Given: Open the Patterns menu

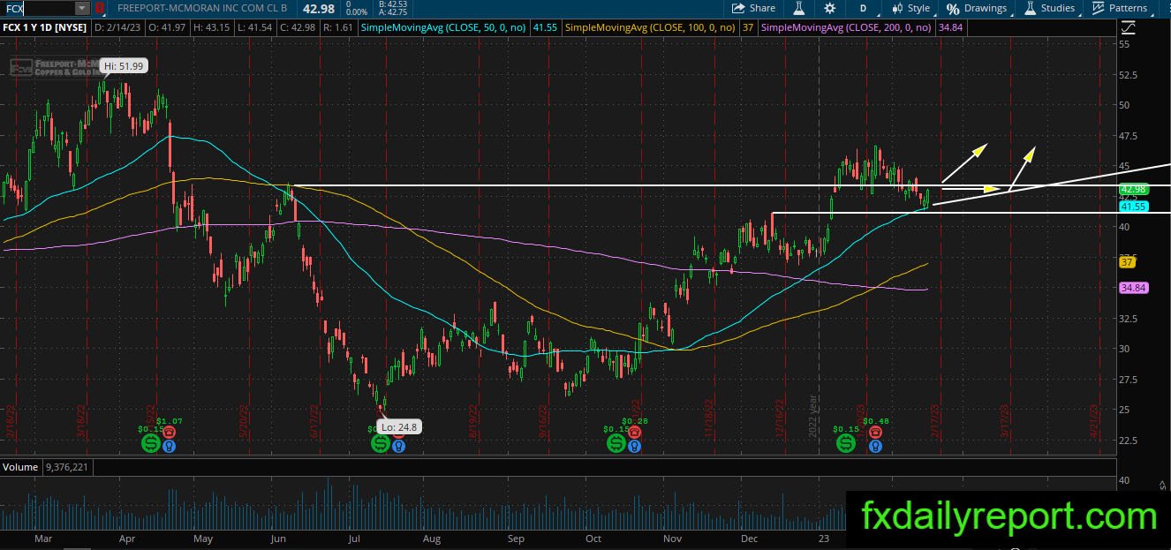Looking at the screenshot, I should (1120, 8).
